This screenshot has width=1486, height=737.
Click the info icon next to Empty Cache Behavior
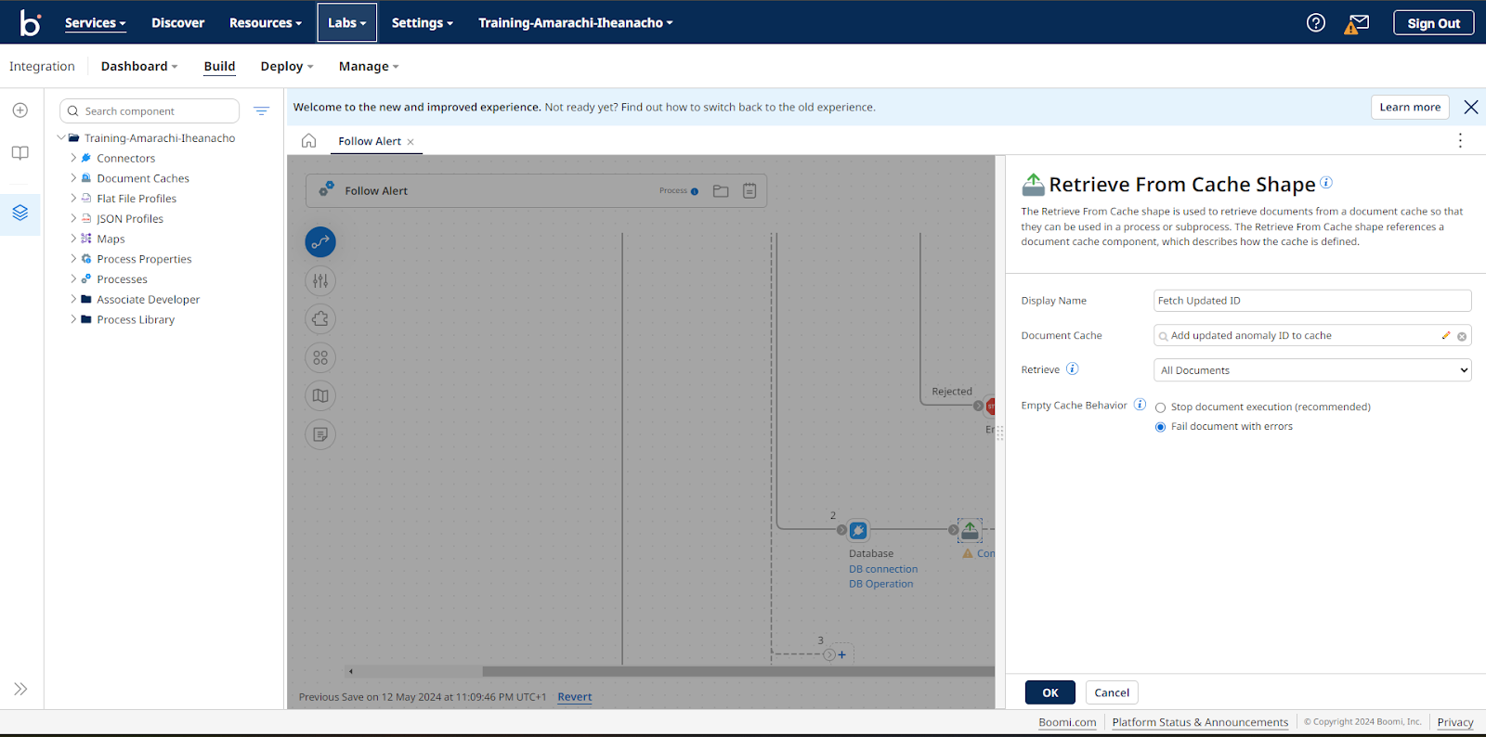pyautogui.click(x=1140, y=404)
